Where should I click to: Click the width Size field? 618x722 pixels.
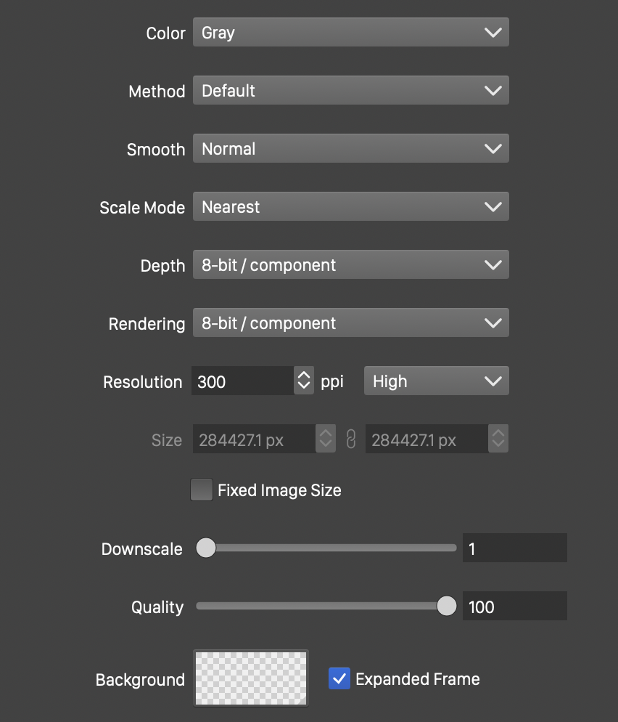click(x=254, y=439)
